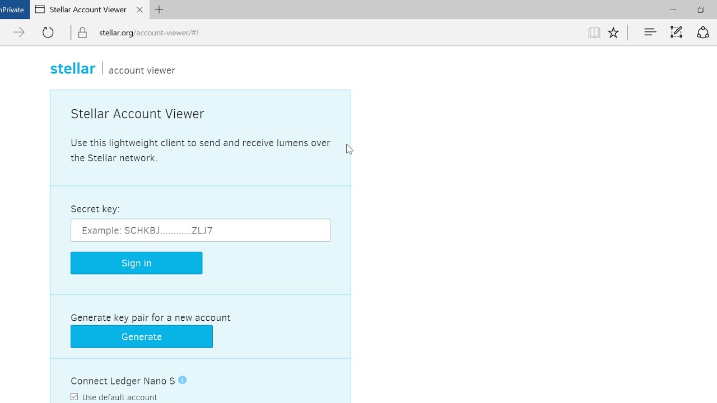The image size is (717, 403).
Task: Click the account viewer header text
Action: coord(142,71)
